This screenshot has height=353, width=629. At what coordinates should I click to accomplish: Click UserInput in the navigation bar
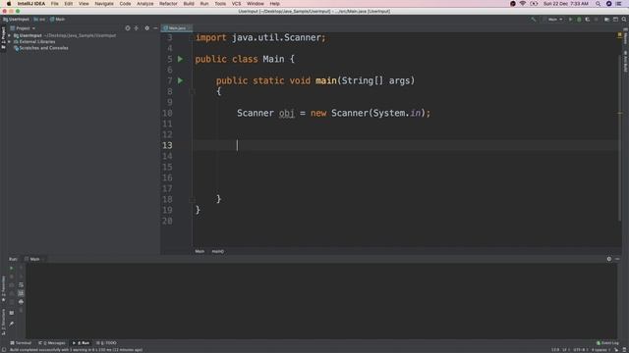click(16, 20)
